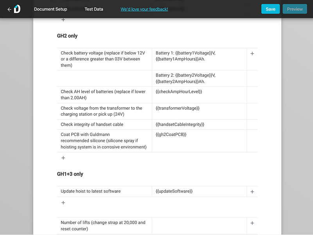
Task: Select the Check integrity of handset cable cell
Action: pos(104,125)
